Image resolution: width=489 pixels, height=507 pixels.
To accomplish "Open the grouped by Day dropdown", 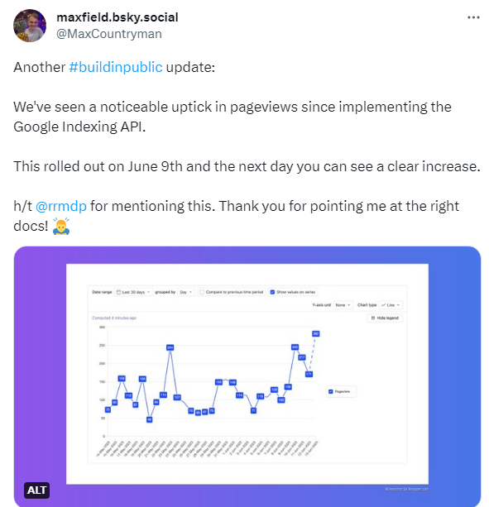I will tap(186, 292).
